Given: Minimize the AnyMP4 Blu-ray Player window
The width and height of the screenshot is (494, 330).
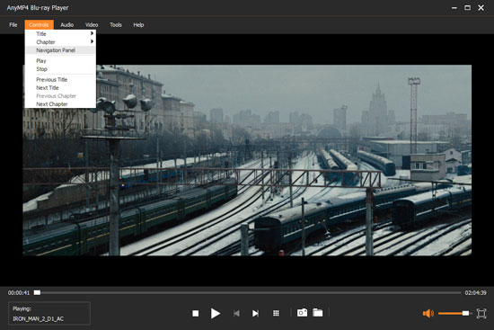Looking at the screenshot, I should [x=454, y=8].
